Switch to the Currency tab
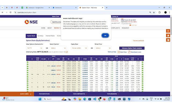Image resolution: width=172 pixels, height=107 pixels. (x=40, y=36)
